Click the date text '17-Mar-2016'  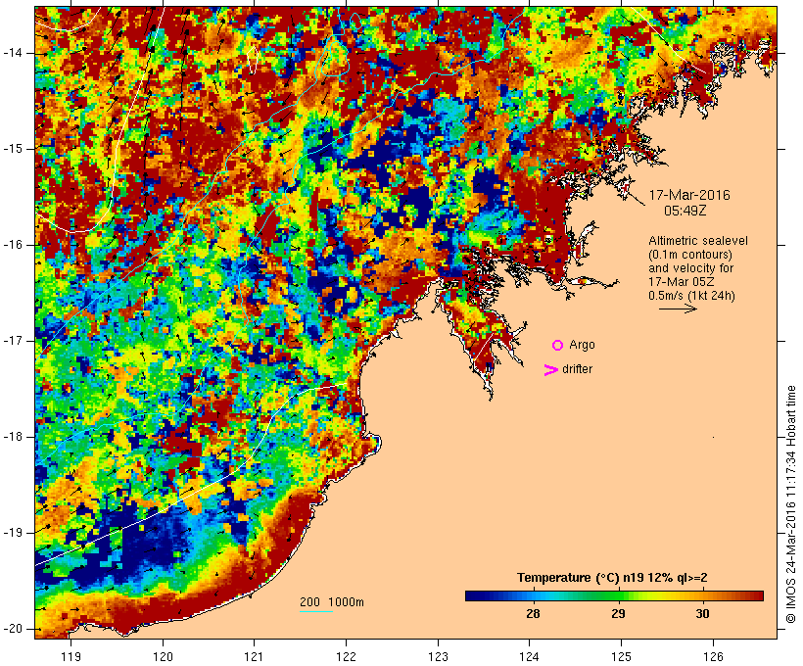(x=689, y=195)
